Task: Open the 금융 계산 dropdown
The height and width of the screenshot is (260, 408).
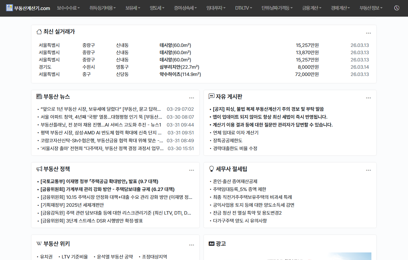Action: [312, 8]
